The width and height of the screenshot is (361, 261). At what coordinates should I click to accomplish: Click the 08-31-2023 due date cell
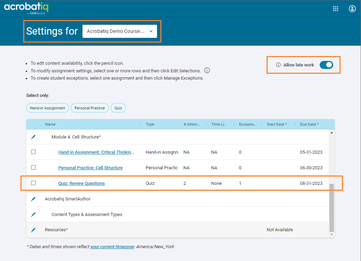[311, 183]
